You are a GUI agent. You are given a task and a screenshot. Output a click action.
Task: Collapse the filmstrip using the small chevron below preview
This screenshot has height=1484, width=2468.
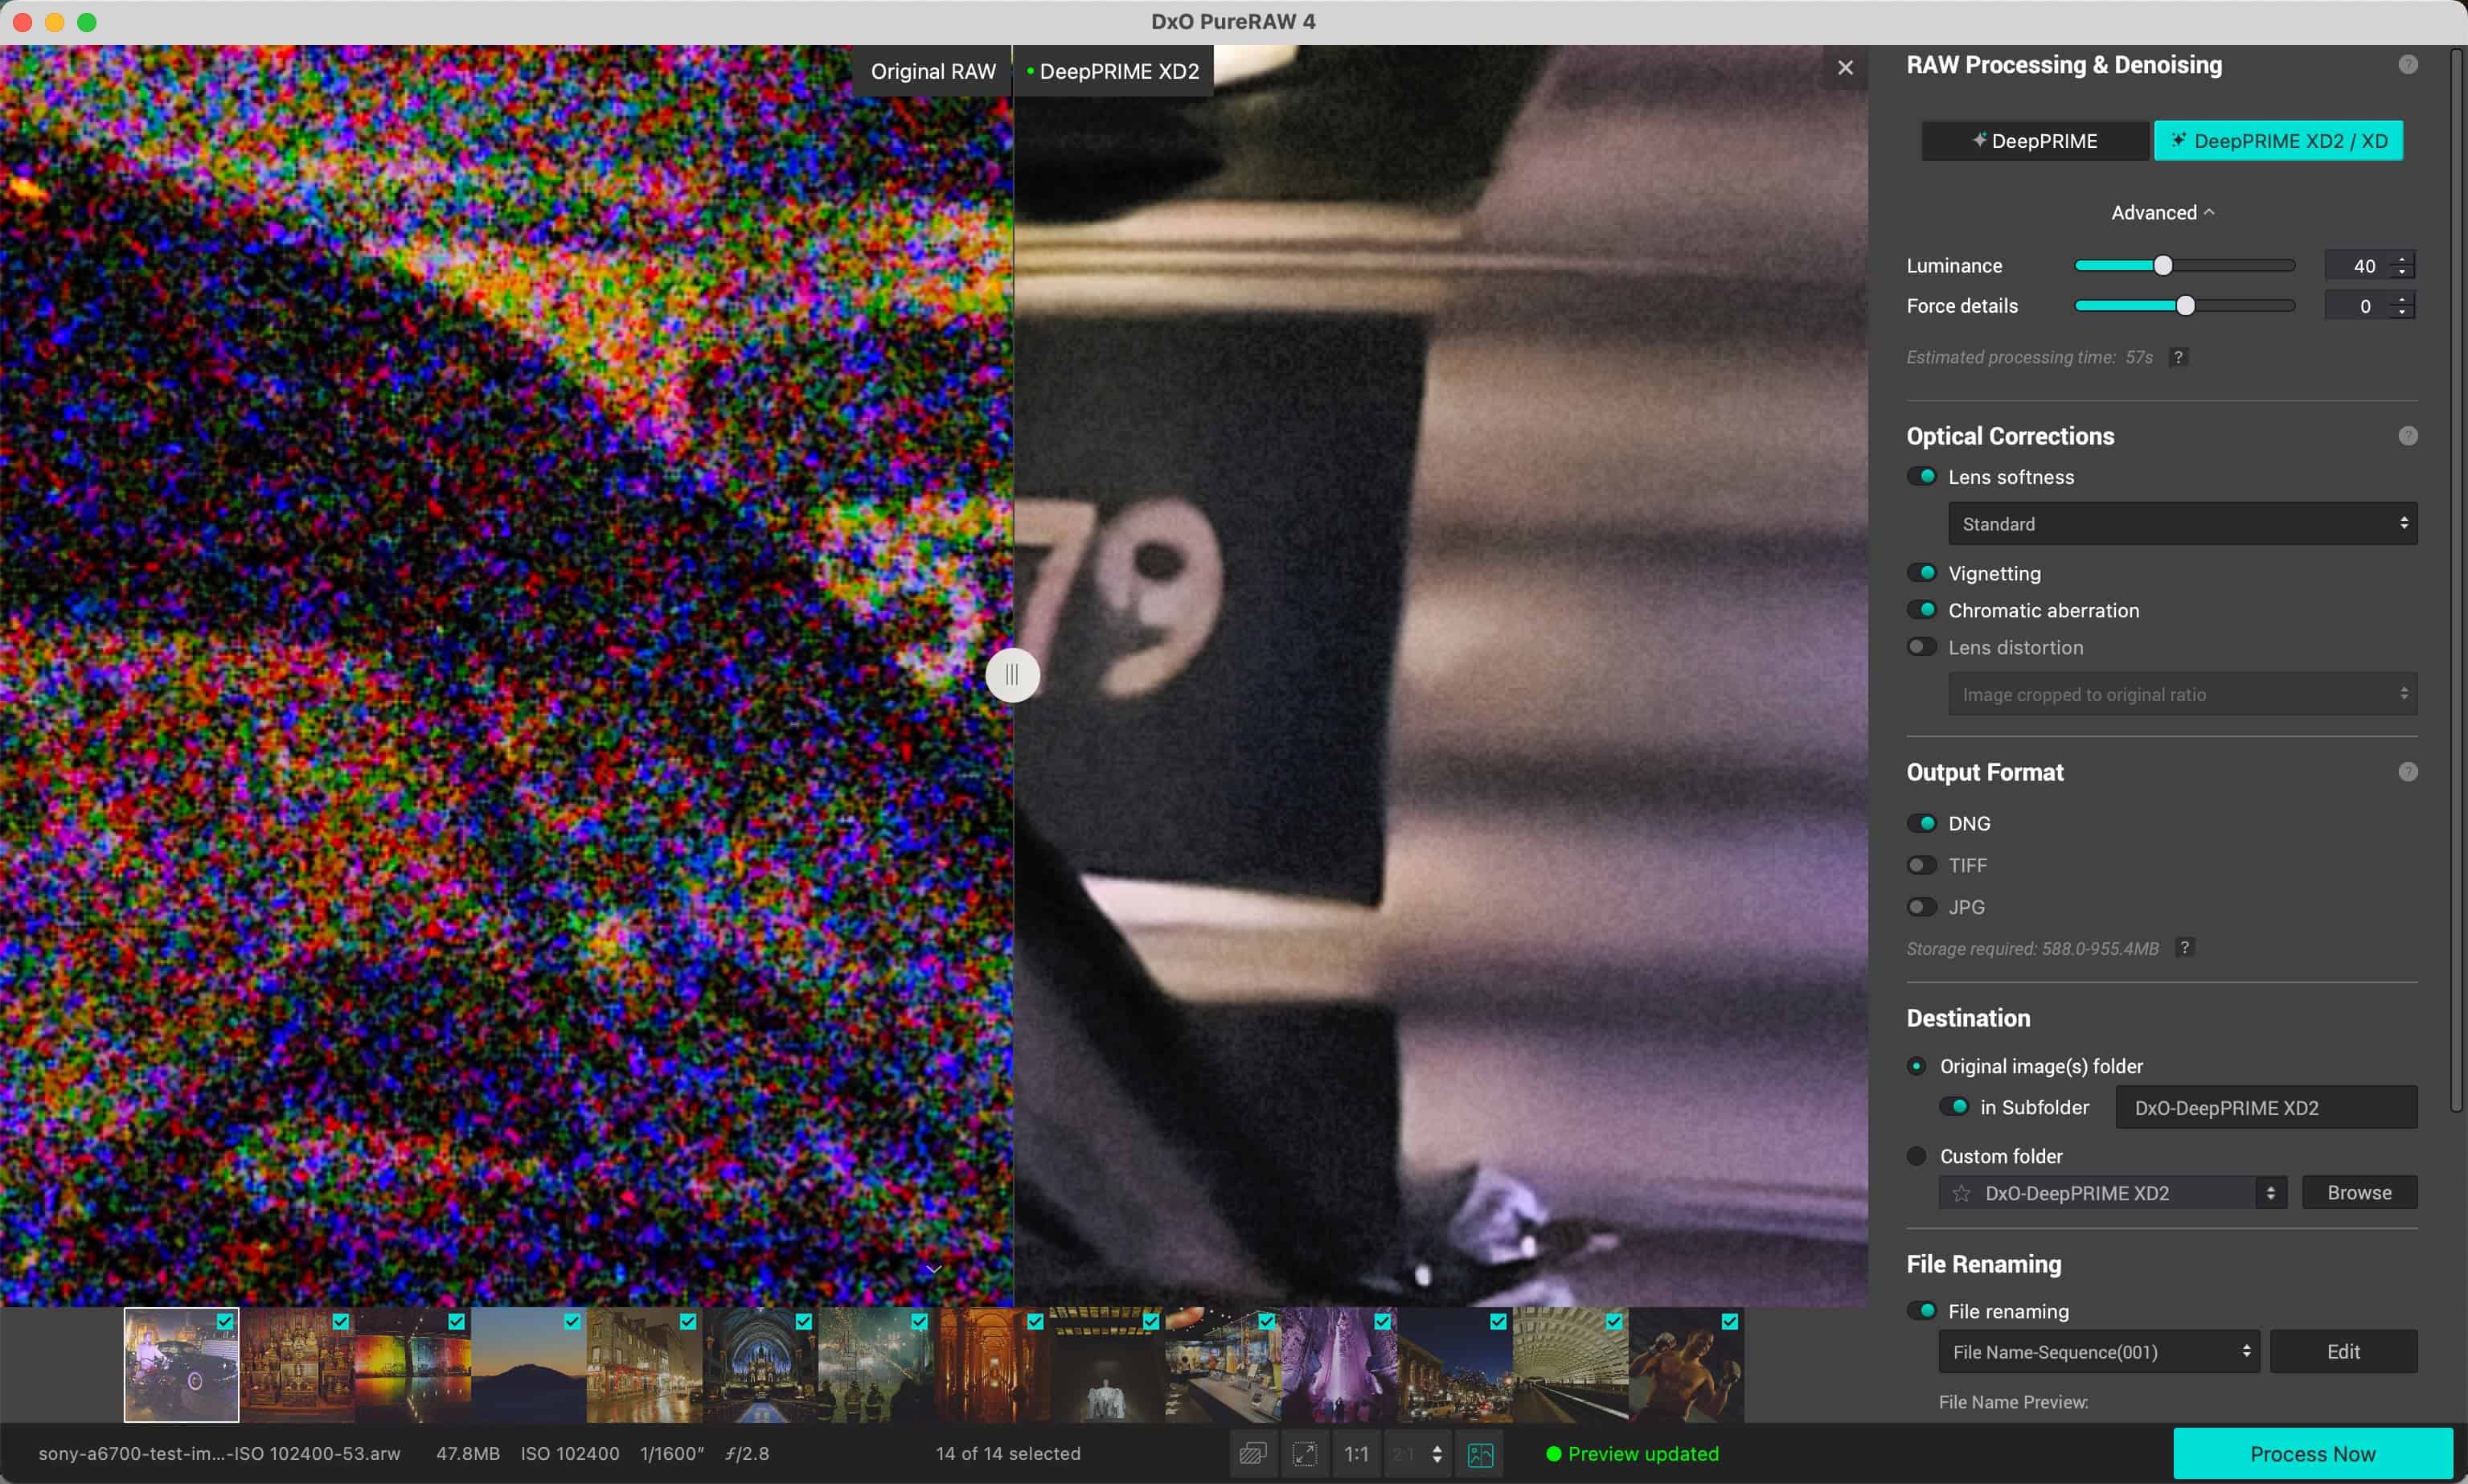pos(933,1269)
